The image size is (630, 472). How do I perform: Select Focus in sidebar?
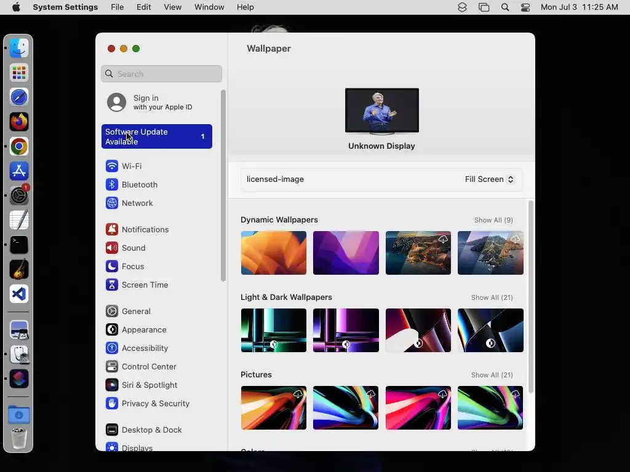point(124,267)
